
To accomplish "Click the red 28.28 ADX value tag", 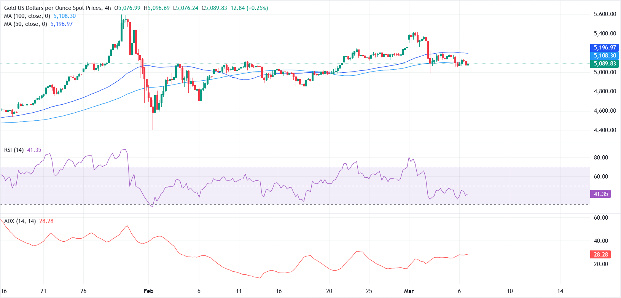I will pyautogui.click(x=601, y=255).
